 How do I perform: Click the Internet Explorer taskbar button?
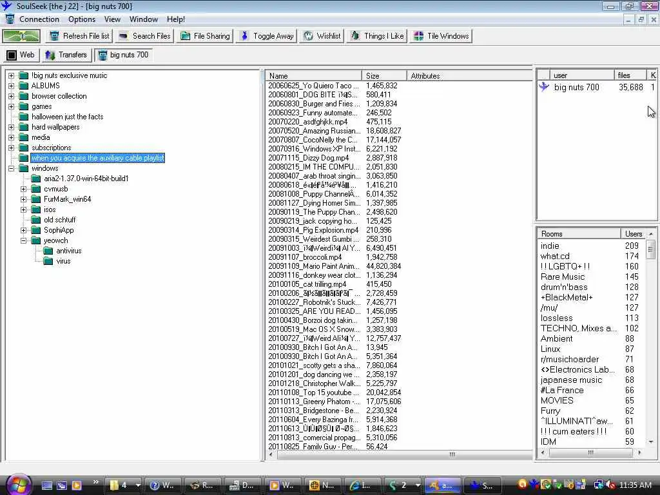[x=363, y=485]
